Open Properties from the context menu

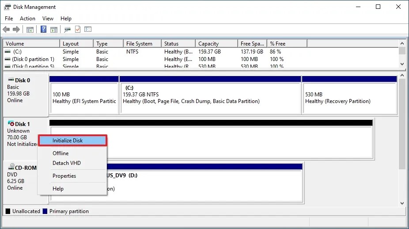click(72, 176)
